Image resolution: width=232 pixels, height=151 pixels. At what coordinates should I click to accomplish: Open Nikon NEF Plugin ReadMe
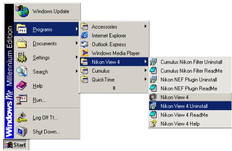[190, 88]
